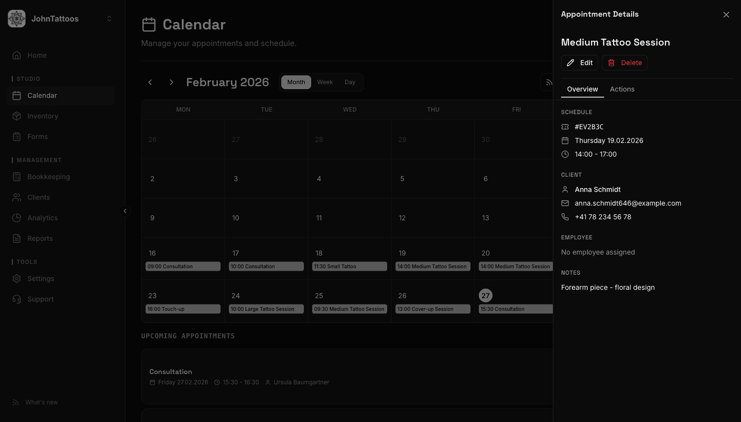Select the Forms icon in the sidebar

coord(17,137)
